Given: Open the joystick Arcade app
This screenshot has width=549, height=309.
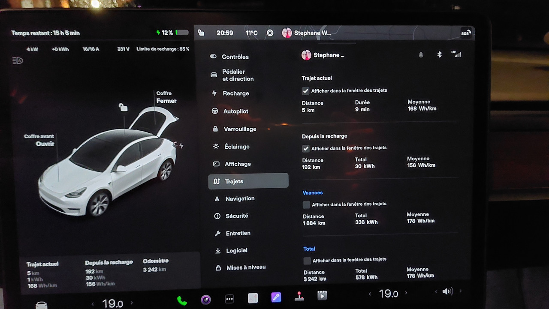Looking at the screenshot, I should click(x=299, y=296).
